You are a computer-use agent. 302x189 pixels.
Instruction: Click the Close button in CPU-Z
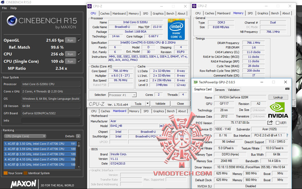180,104
